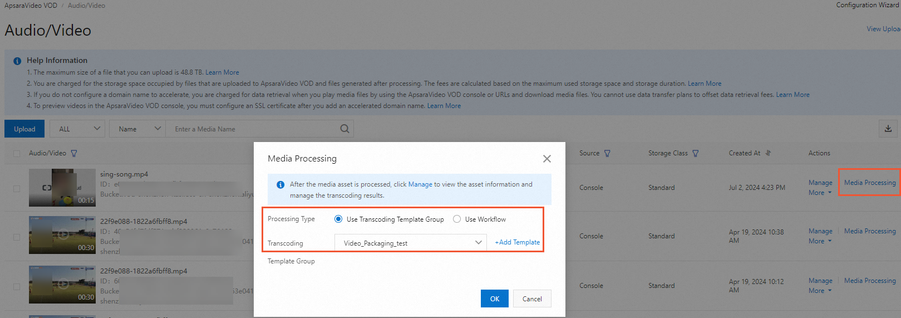Click the search magnifier icon
901x318 pixels.
345,129
